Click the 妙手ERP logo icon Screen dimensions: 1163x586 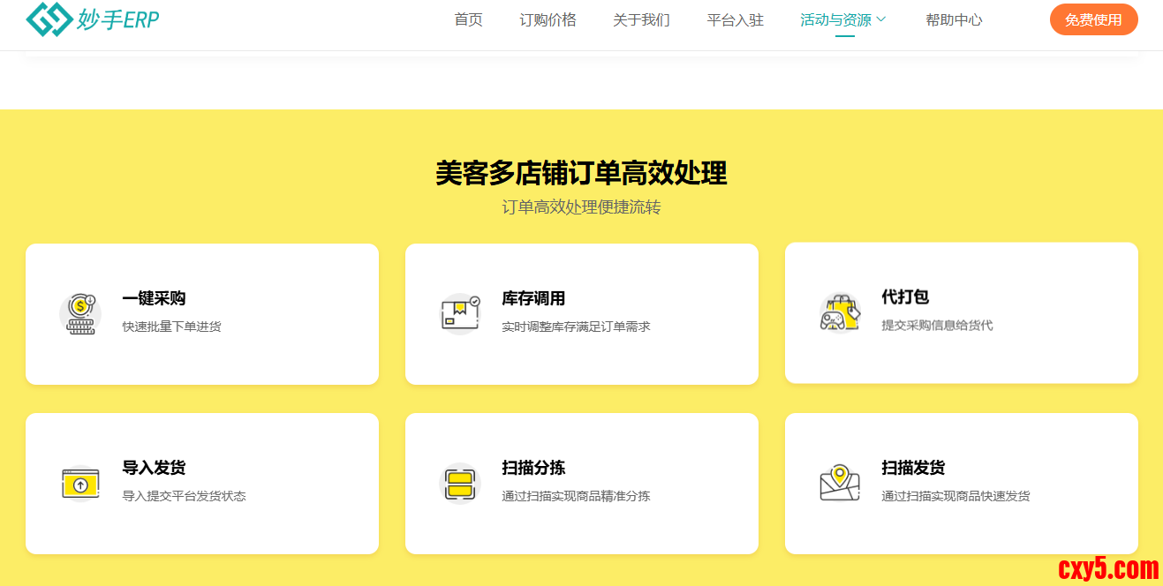(x=49, y=19)
